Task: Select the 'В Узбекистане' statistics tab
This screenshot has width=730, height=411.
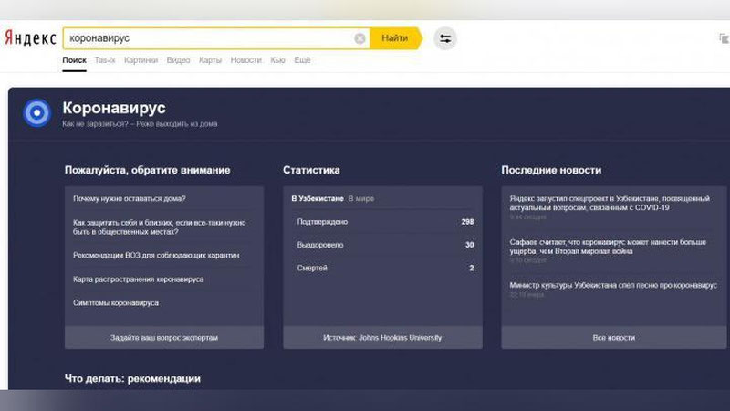Action: [x=318, y=198]
